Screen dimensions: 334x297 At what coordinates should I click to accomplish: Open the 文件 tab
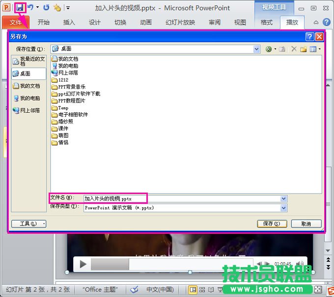[16, 22]
